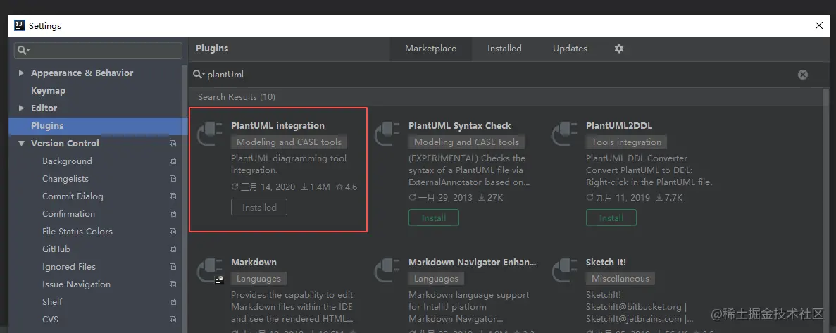Click project-level icon next to Background

(173, 161)
